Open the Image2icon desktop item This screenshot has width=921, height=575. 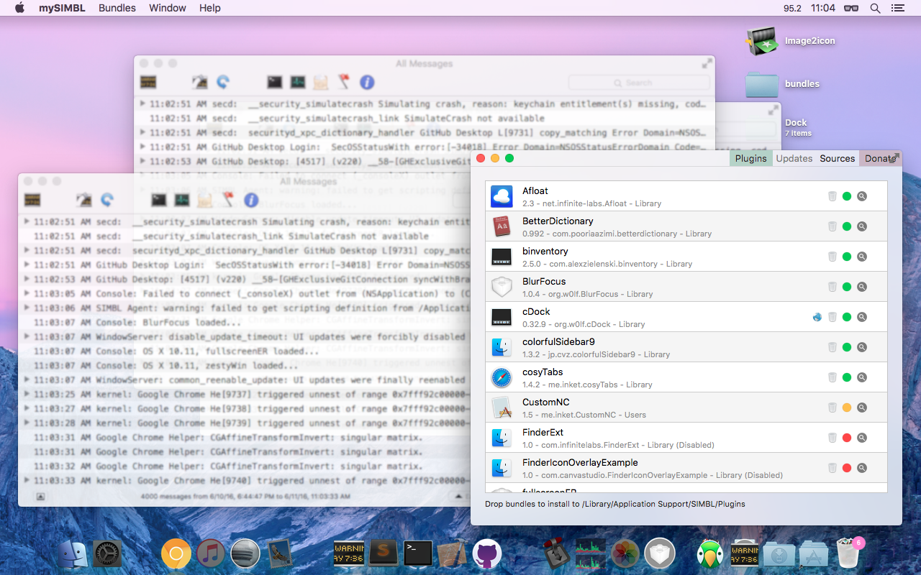click(x=762, y=41)
